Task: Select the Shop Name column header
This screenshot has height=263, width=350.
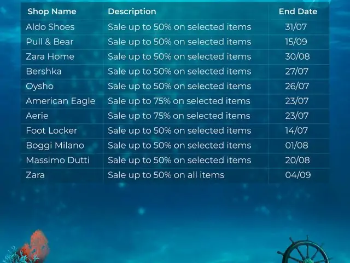Action: (x=52, y=12)
